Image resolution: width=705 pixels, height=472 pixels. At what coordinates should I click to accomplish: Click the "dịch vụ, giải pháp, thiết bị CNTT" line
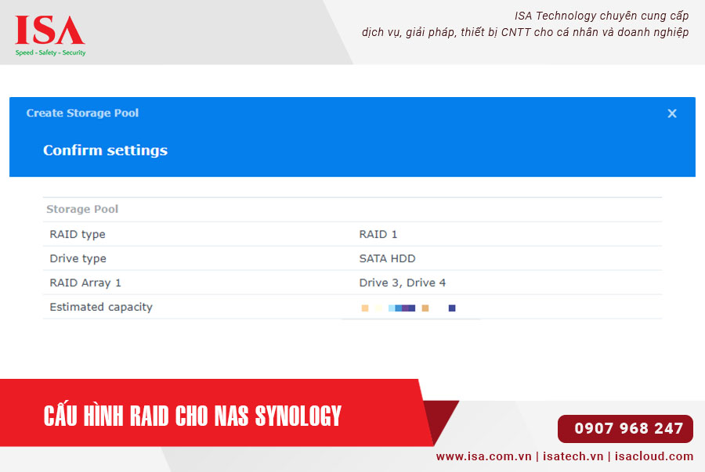525,32
